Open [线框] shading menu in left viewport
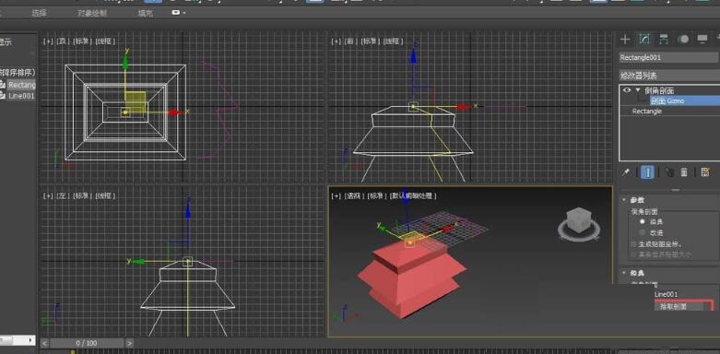Screen dimensions: 720x354 [105, 195]
